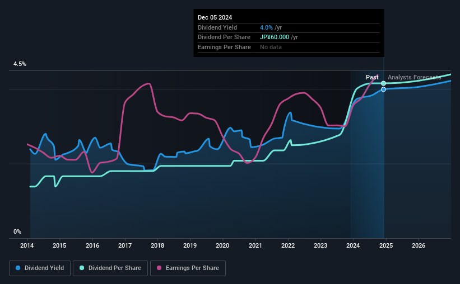Click the 'Past' label on chart
460x284 pixels.
click(x=372, y=77)
